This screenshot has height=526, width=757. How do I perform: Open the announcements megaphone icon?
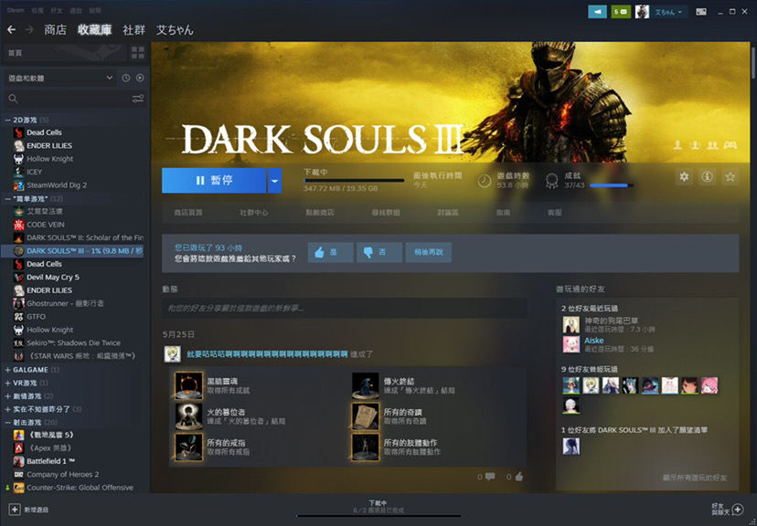(597, 12)
